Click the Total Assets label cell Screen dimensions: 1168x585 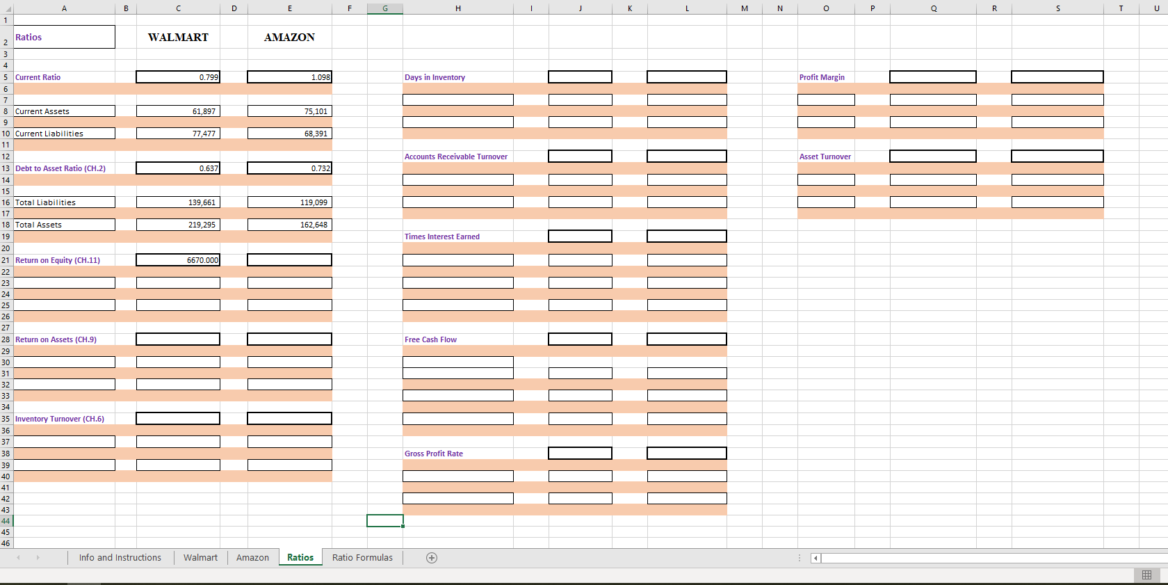pyautogui.click(x=64, y=225)
